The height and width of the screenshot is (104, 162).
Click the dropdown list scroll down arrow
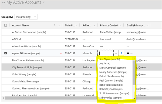tap(134, 98)
